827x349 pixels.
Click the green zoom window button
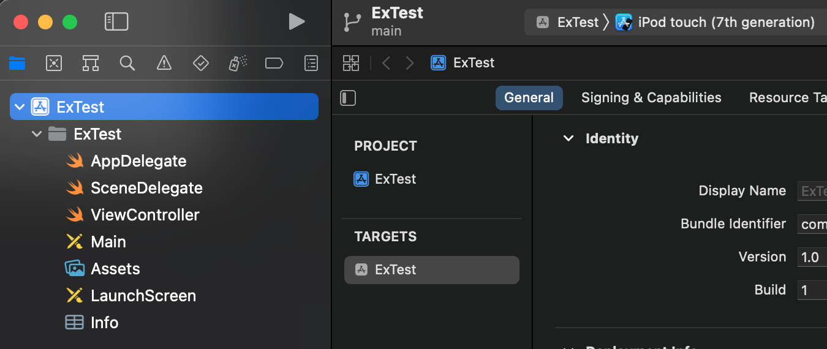tap(70, 22)
